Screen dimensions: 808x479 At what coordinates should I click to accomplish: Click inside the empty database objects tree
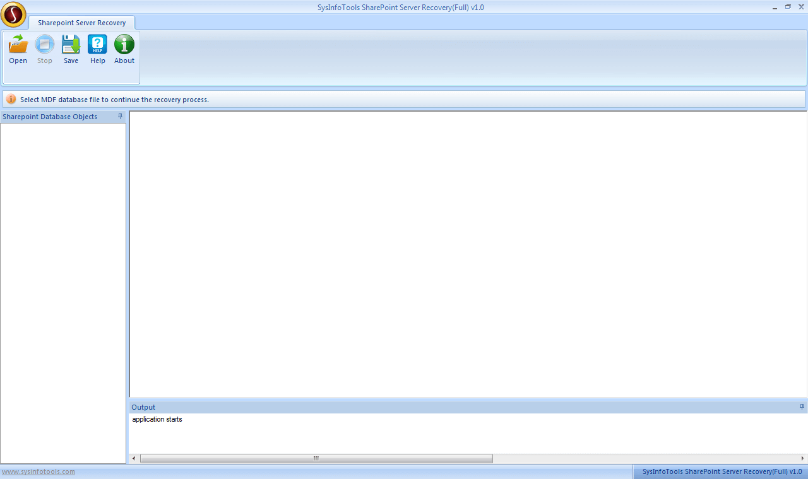click(63, 293)
